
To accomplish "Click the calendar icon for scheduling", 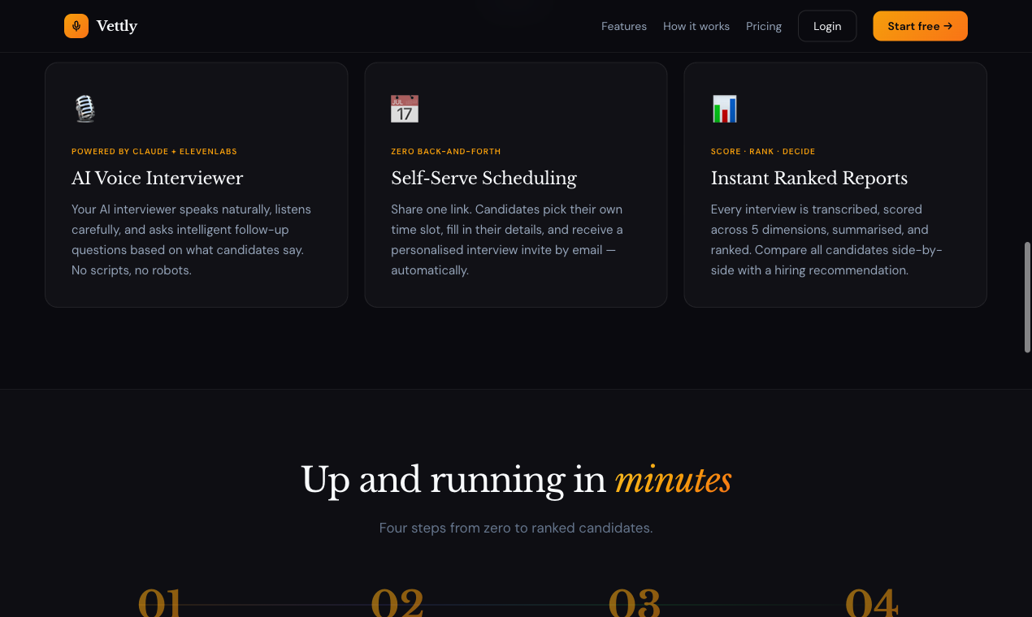I will pos(405,109).
